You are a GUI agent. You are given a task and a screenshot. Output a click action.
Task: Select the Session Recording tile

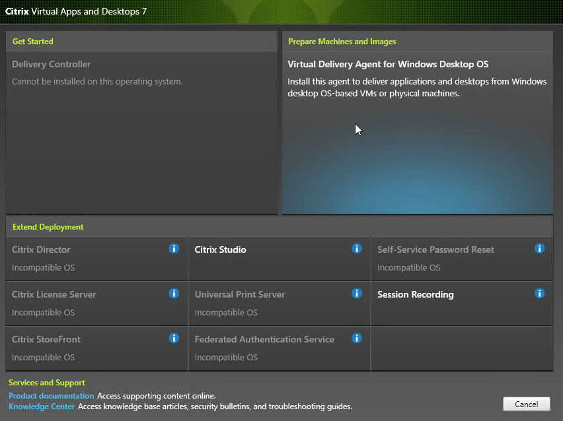click(462, 304)
